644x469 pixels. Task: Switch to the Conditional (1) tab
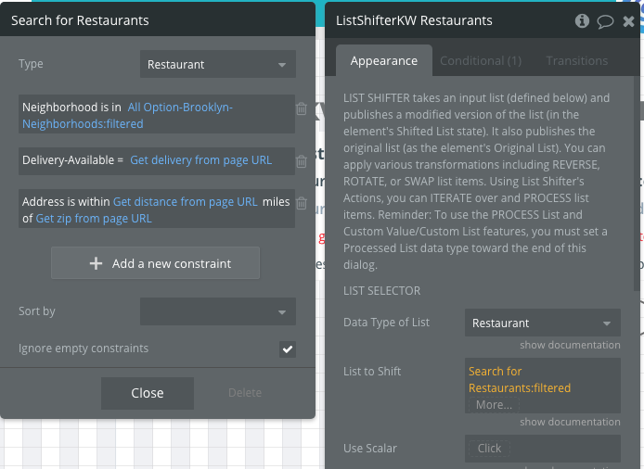coord(481,61)
